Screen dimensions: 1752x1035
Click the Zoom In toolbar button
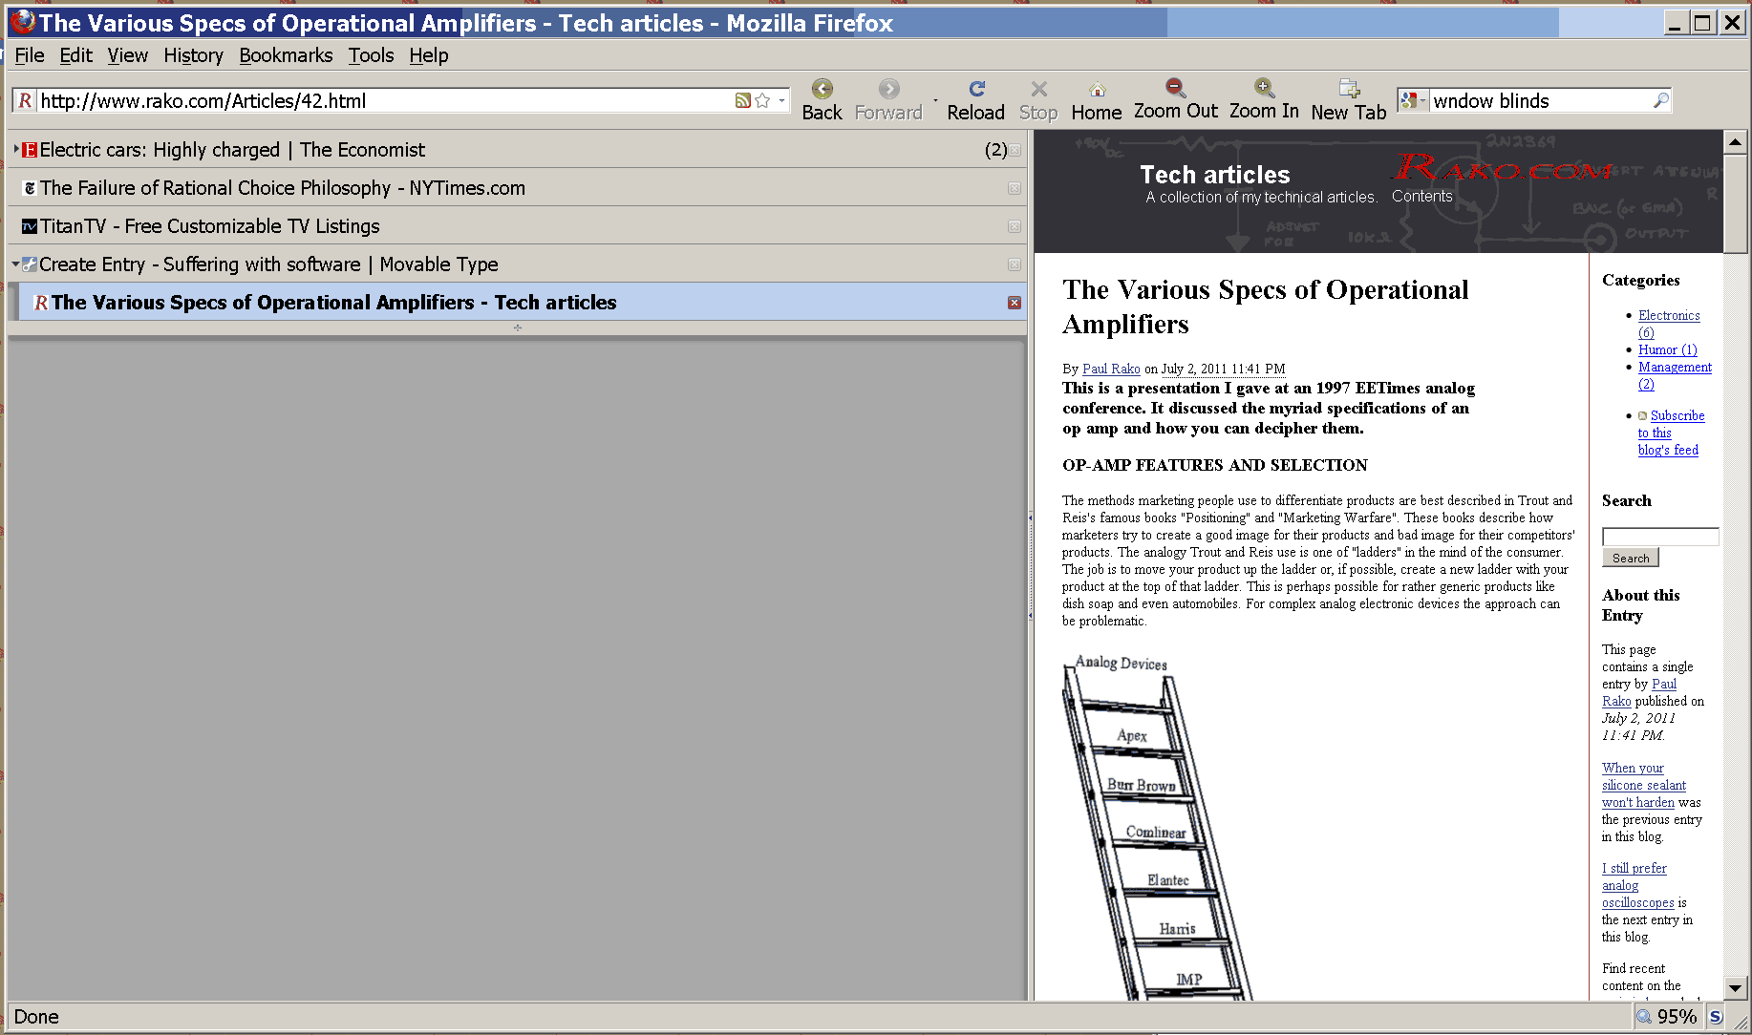pos(1263,100)
